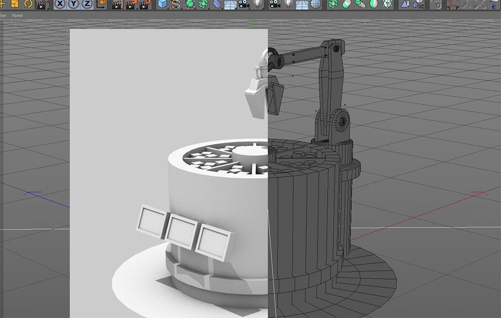Click the lattice cube with green points icon
Screen dimensions: 501x318
[387, 4]
